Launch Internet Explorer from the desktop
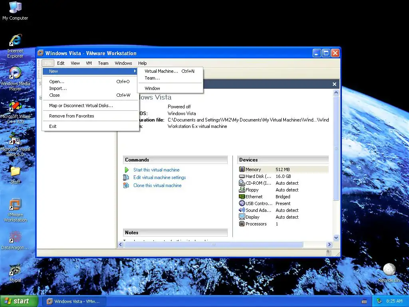The width and height of the screenshot is (409, 307). (x=15, y=46)
